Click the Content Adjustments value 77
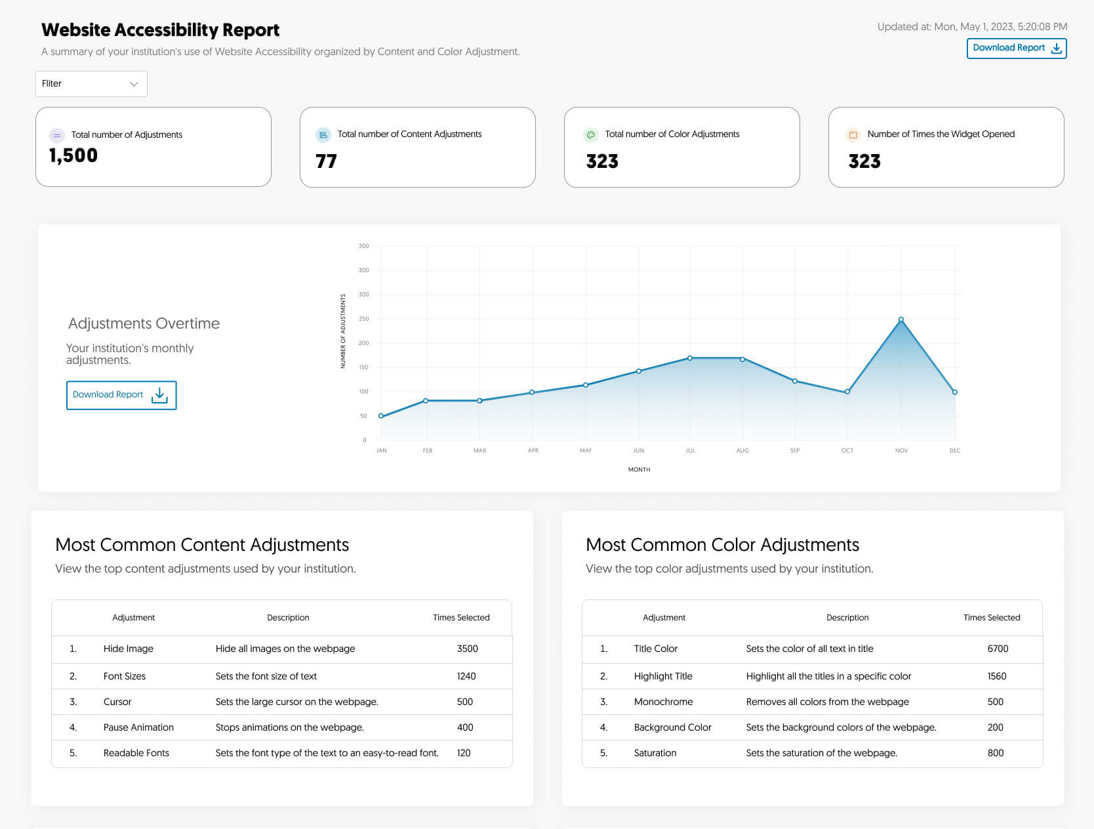This screenshot has width=1094, height=829. pyautogui.click(x=326, y=161)
